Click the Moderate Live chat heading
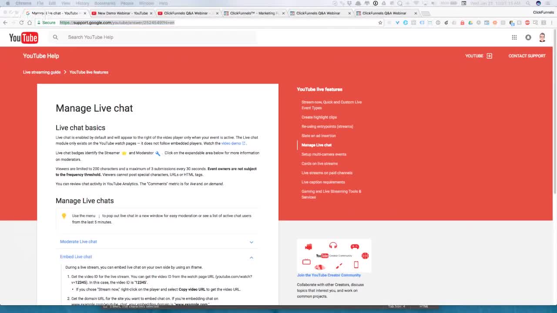This screenshot has width=557, height=313. pyautogui.click(x=78, y=242)
